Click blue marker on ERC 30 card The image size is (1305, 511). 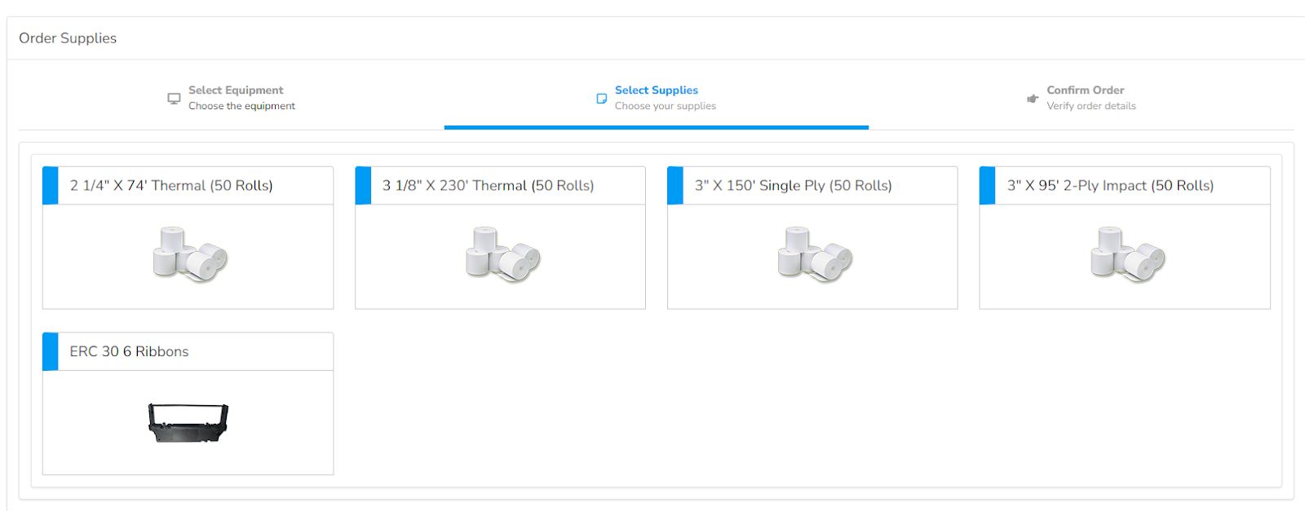(x=51, y=352)
